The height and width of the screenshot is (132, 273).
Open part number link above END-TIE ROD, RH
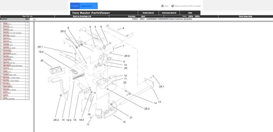coord(6,62)
